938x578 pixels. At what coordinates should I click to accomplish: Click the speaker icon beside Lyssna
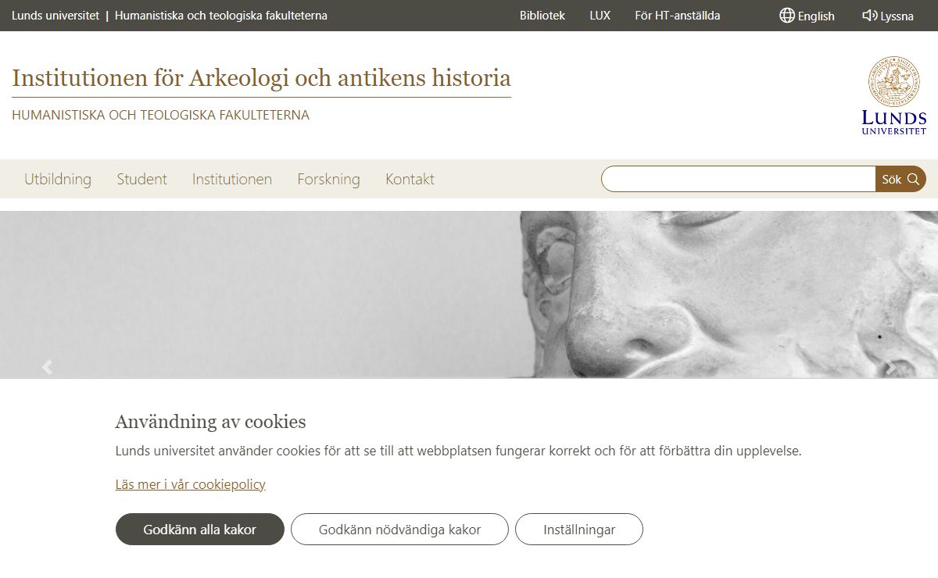(869, 16)
